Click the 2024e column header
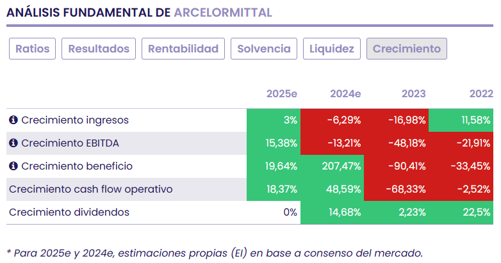 point(345,94)
